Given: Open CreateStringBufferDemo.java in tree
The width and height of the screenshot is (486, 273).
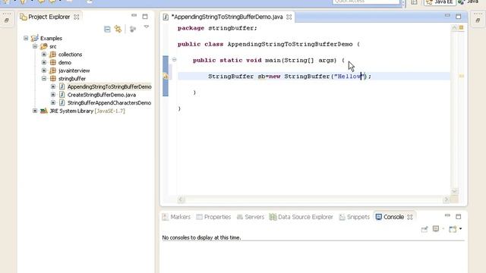Looking at the screenshot, I should [x=102, y=95].
